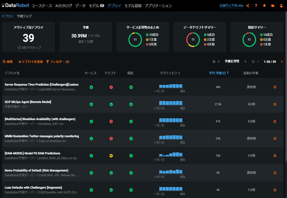Click the 最新の予測 column header
Screen dimensions: 287x198
(250, 73)
